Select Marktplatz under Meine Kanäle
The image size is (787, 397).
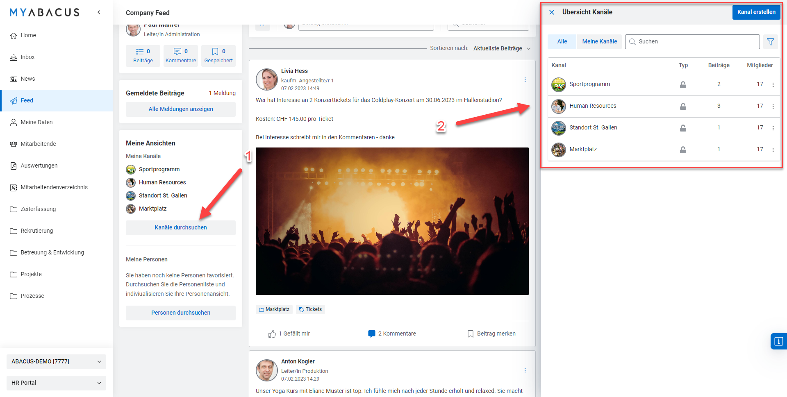(x=152, y=209)
